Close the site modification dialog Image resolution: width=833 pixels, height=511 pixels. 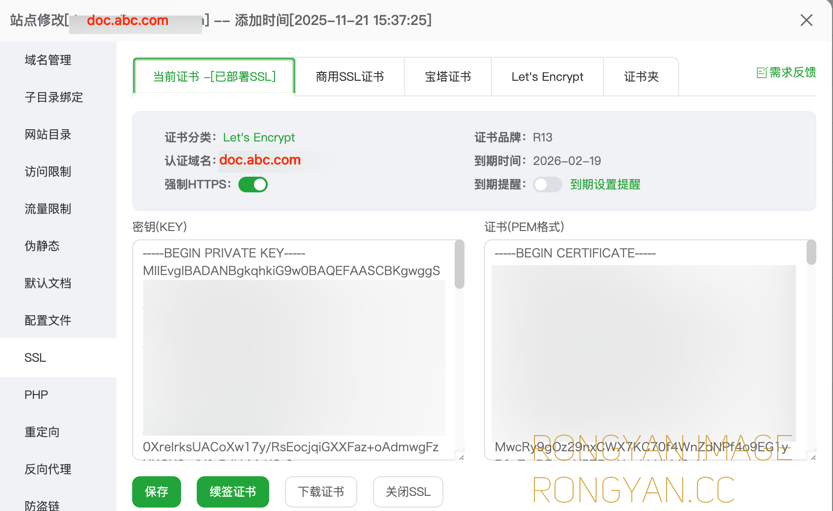806,20
